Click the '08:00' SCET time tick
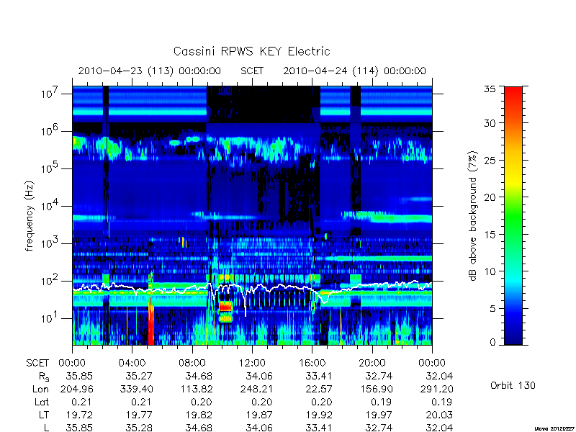This screenshot has height=432, width=576. coord(192,364)
